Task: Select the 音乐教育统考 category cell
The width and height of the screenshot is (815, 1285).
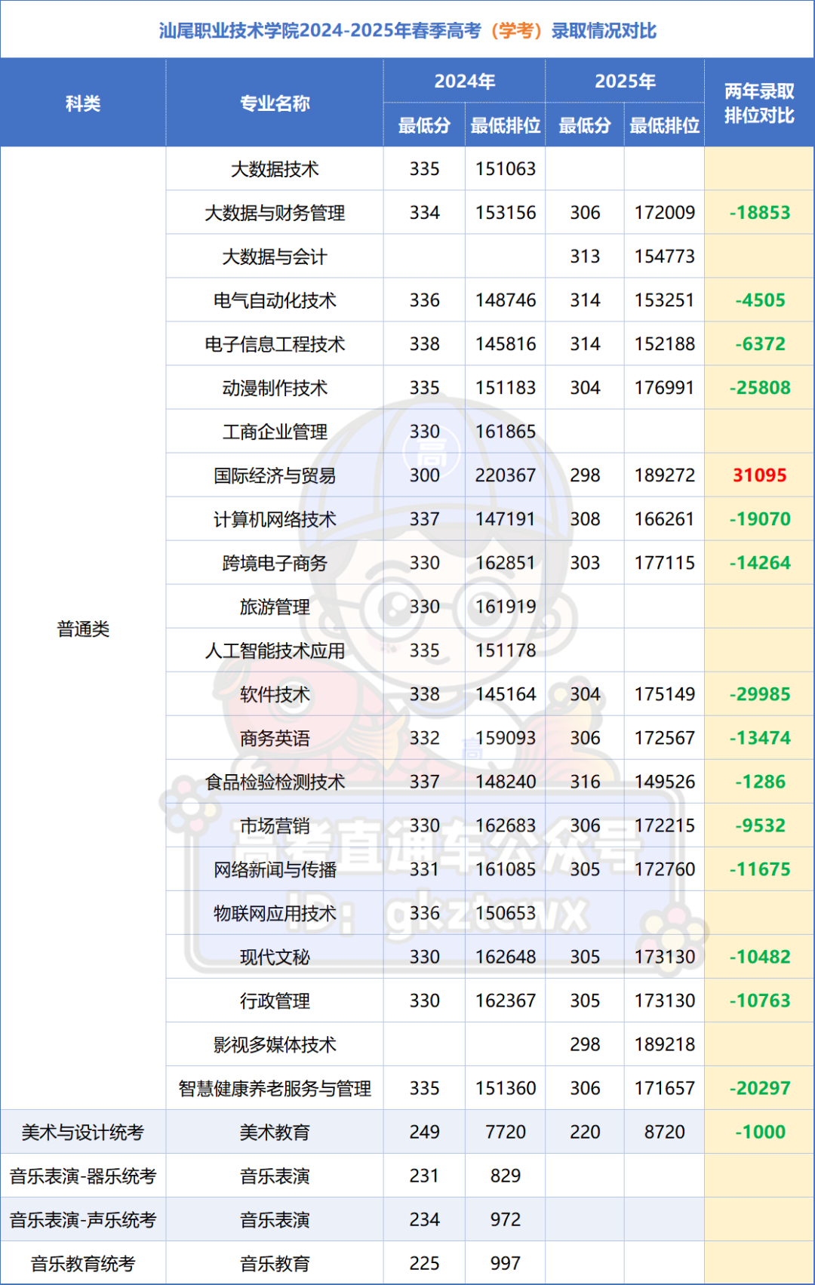Action: pos(83,1263)
